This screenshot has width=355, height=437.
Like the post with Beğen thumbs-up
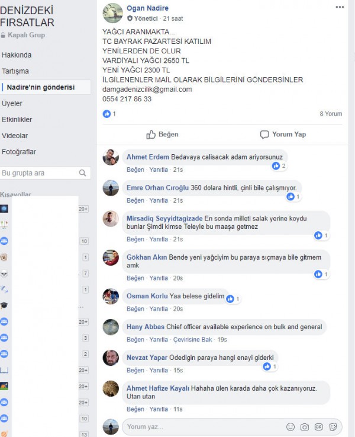click(162, 135)
